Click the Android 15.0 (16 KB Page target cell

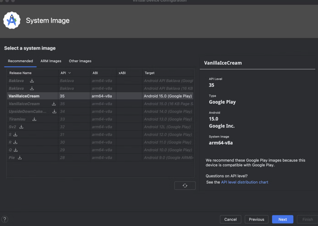click(x=168, y=104)
